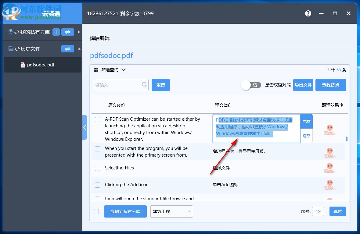Click the grid icon beside 筛选查询
The width and height of the screenshot is (360, 234).
[96, 70]
